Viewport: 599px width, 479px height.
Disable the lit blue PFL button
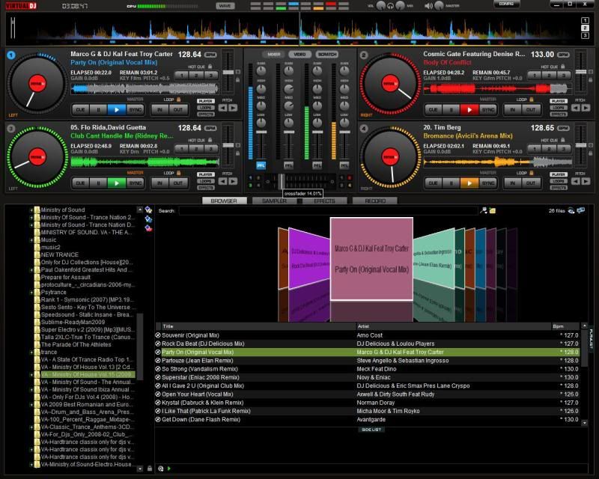[x=261, y=165]
